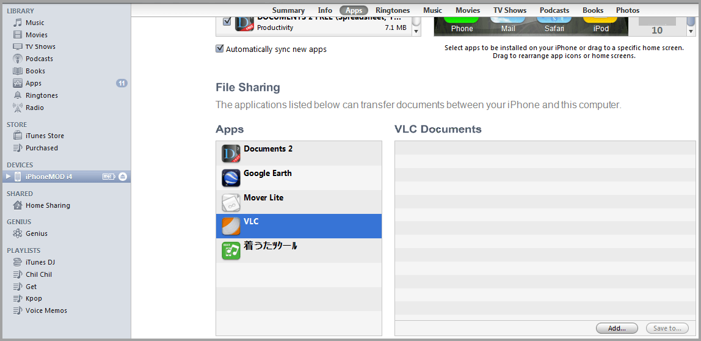
Task: Click the VLC Documents heading
Action: (x=438, y=130)
